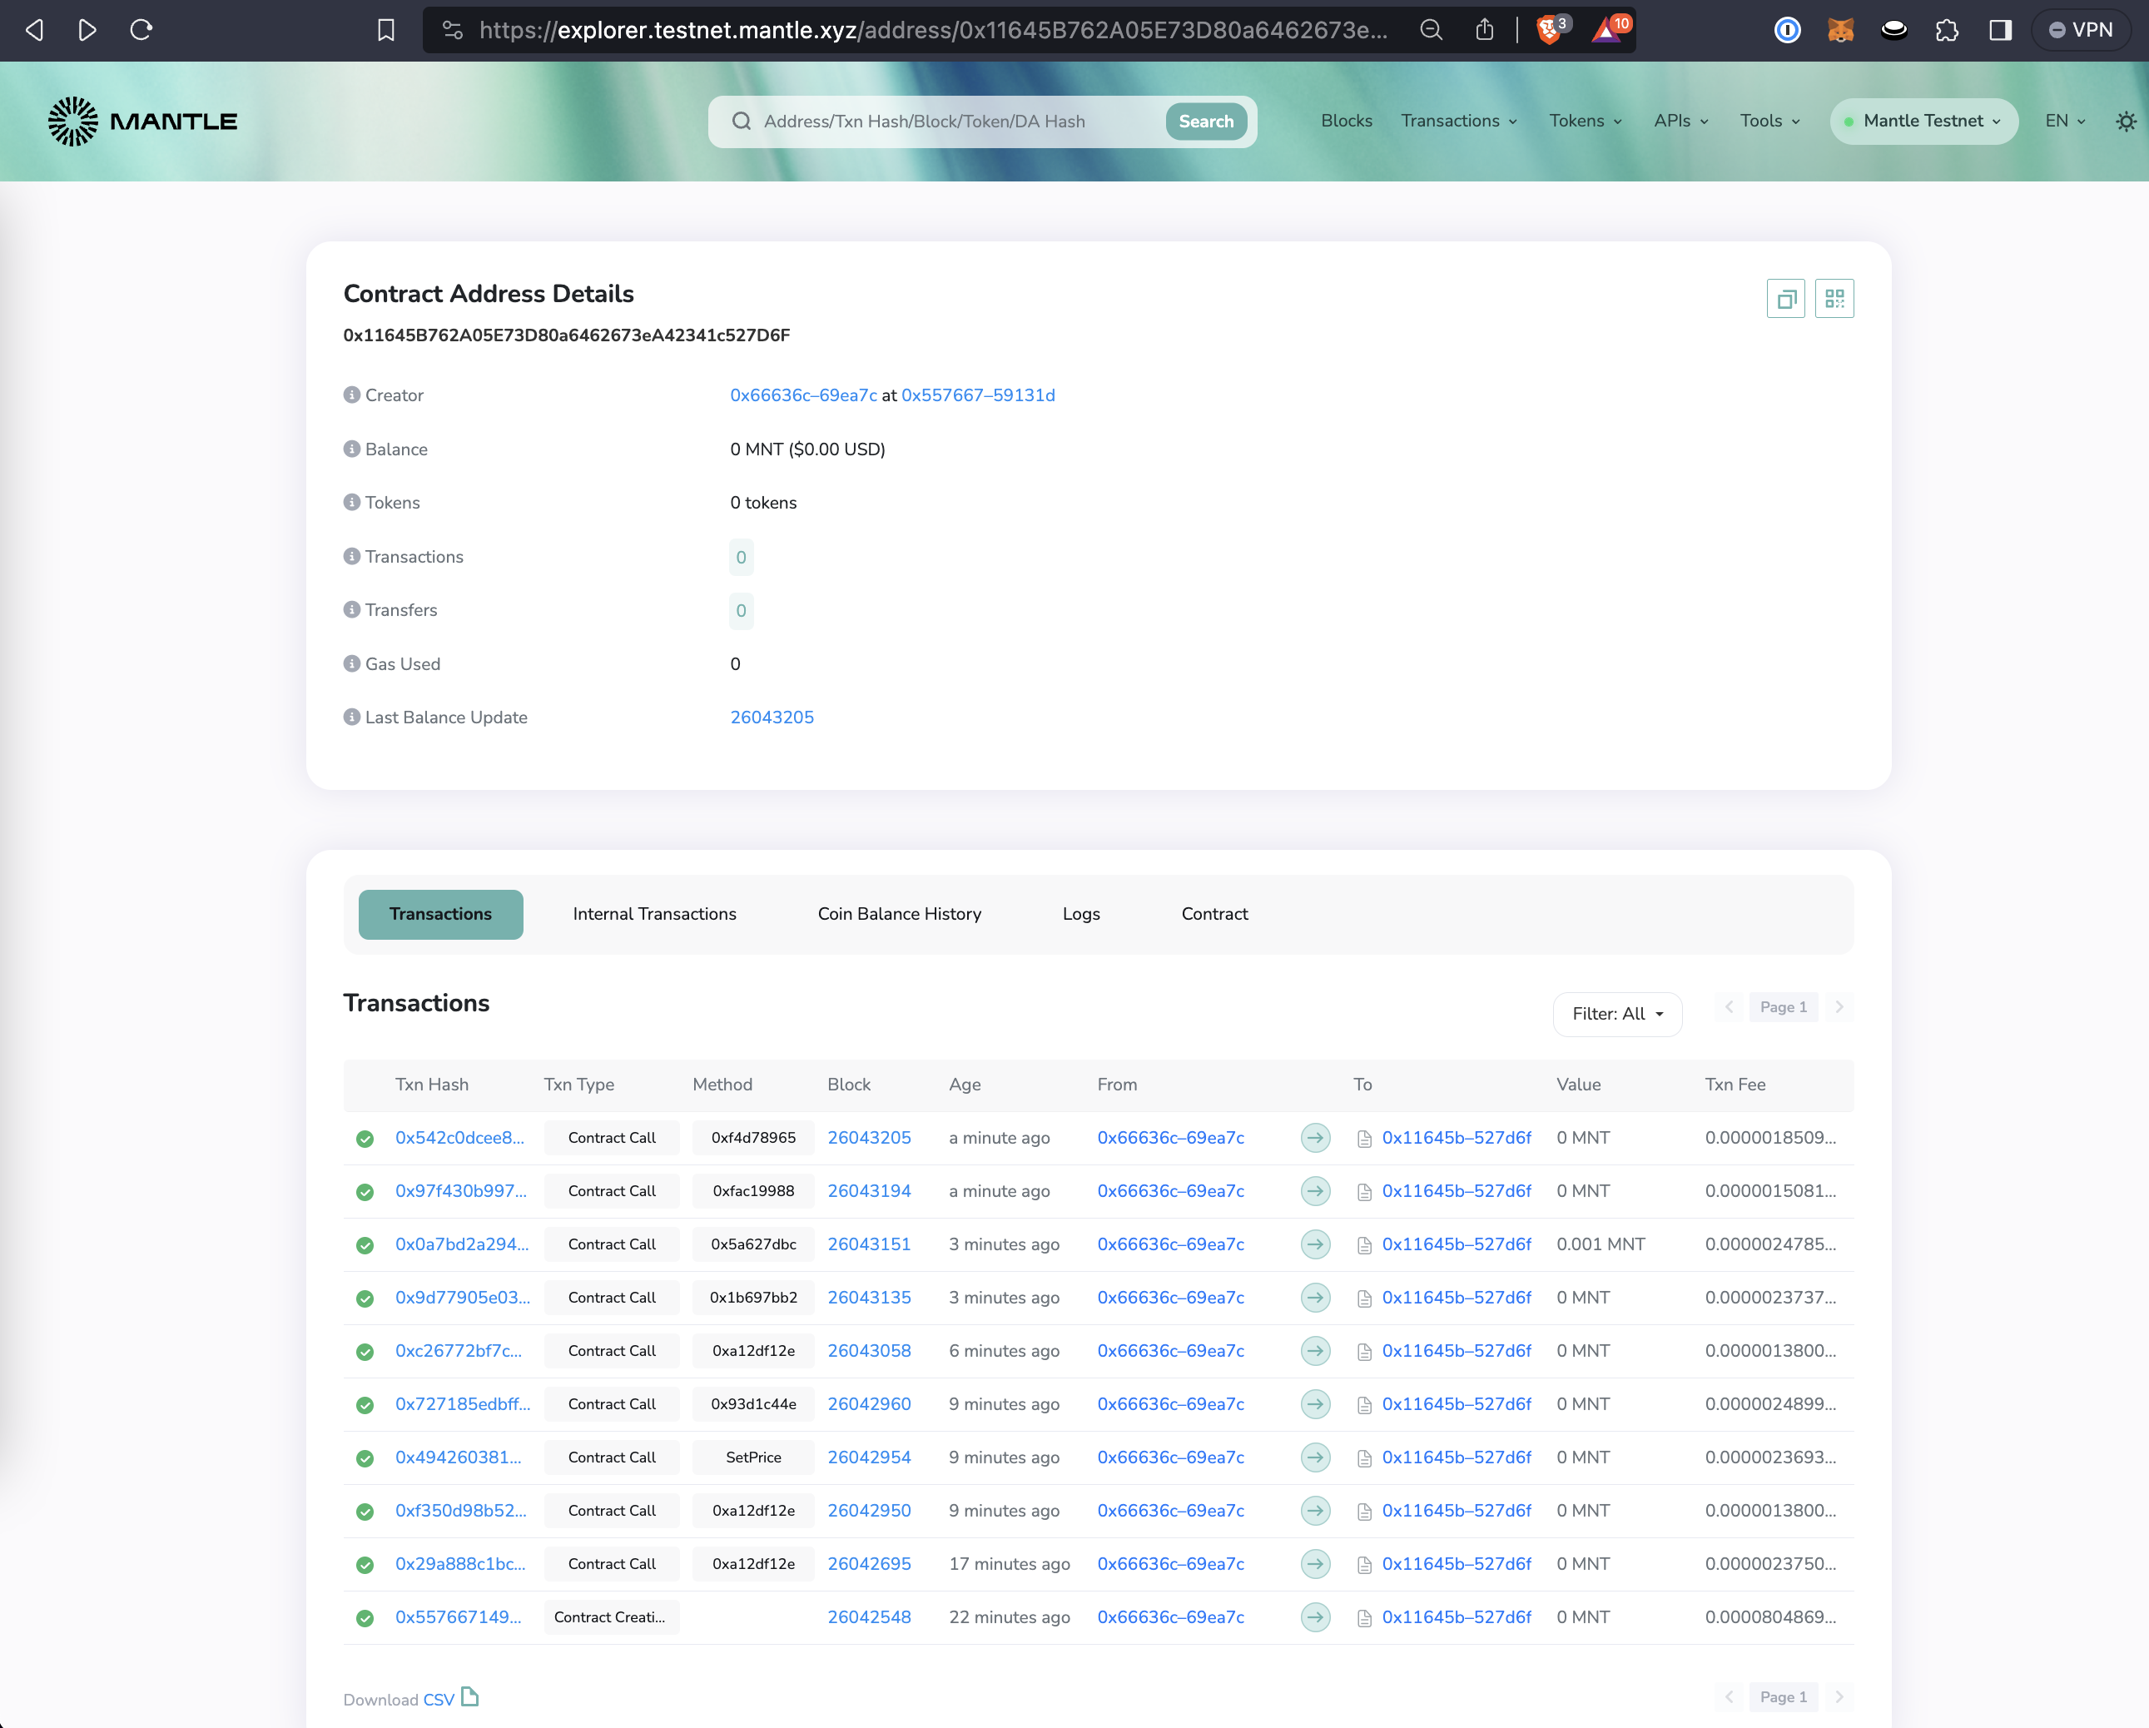Open the Mantle Testnet network selector
2149x1728 pixels.
pos(1923,121)
